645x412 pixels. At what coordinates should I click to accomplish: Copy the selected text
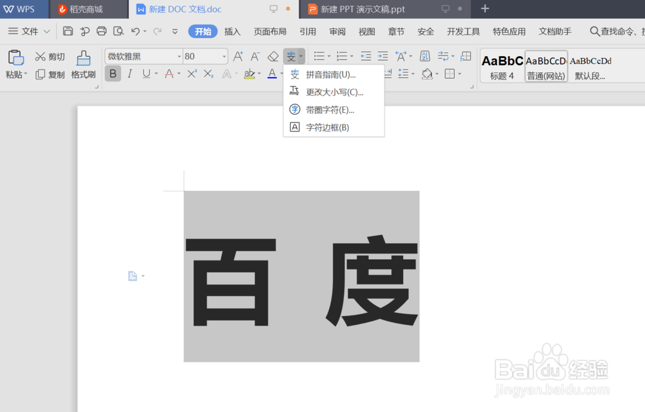(50, 74)
